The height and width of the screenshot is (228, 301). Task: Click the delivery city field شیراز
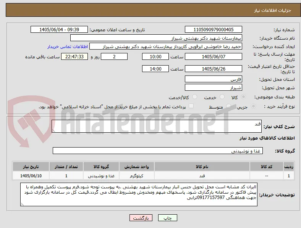coord(213,87)
